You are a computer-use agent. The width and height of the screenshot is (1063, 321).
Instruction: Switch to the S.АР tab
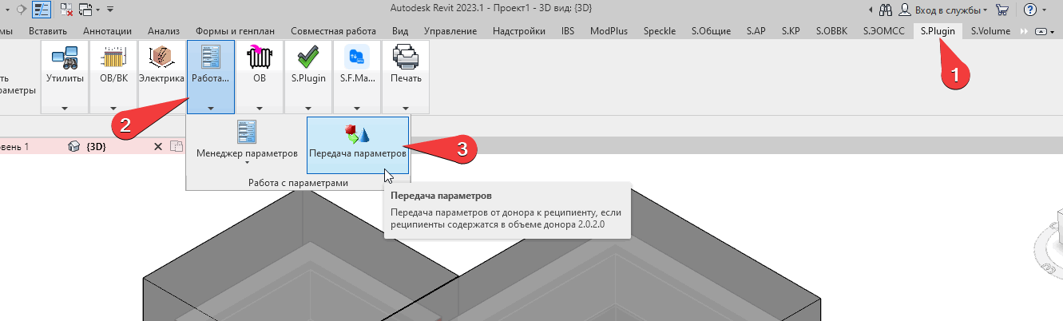[756, 31]
